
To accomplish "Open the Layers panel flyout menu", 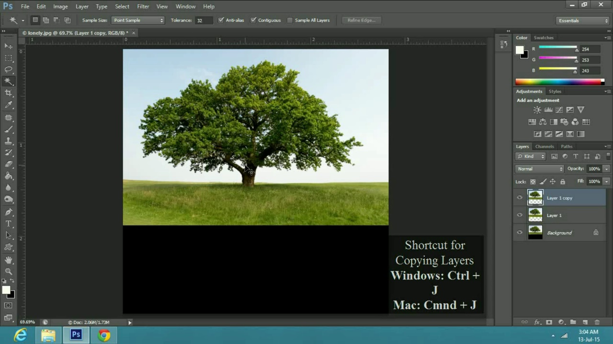I will click(x=607, y=146).
